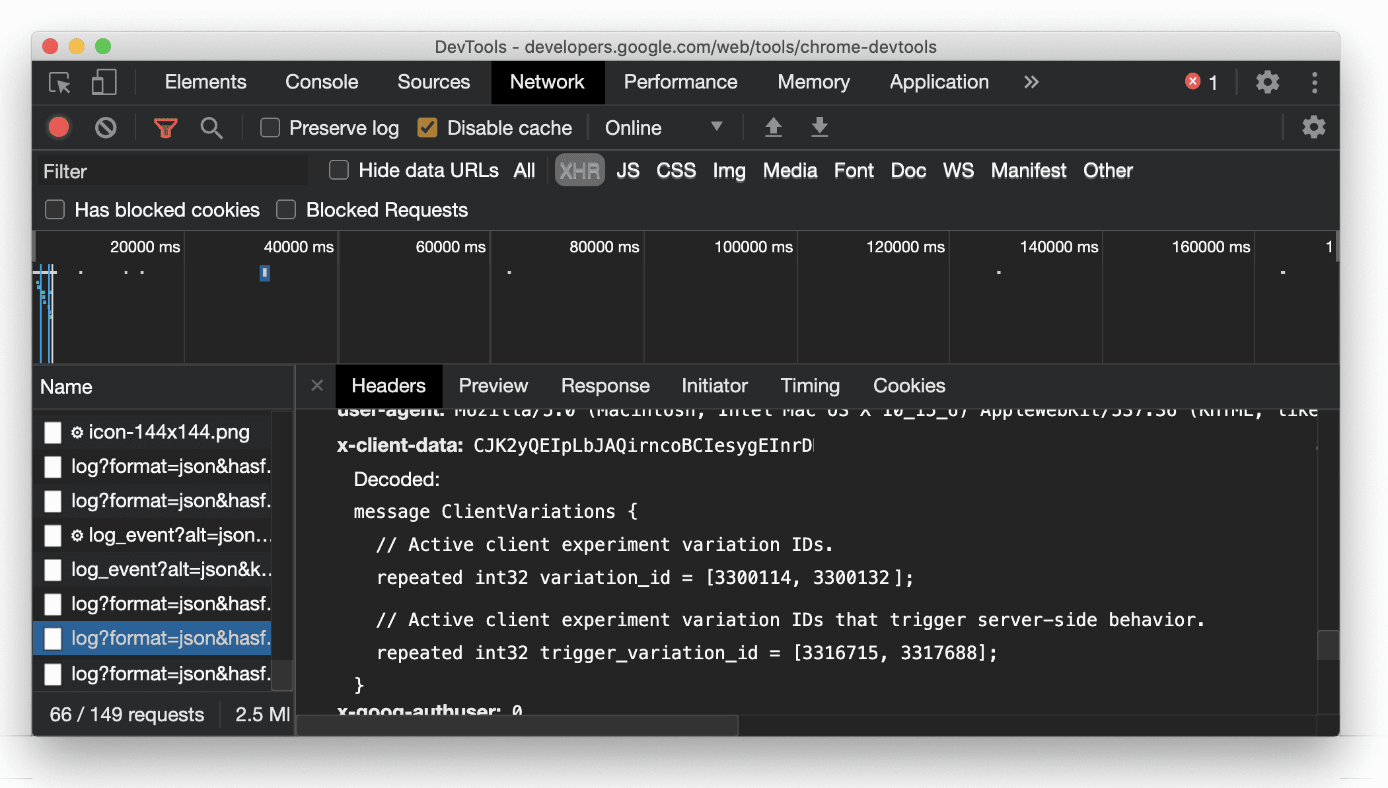
Task: Click the Preview tab header
Action: (x=493, y=386)
